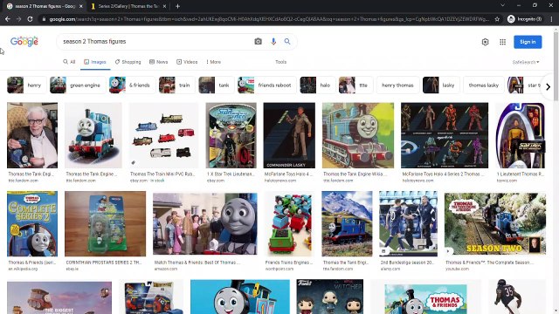Filter by the halo chip
559x314 pixels.
[318, 85]
